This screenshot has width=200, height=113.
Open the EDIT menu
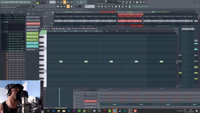coord(5,2)
